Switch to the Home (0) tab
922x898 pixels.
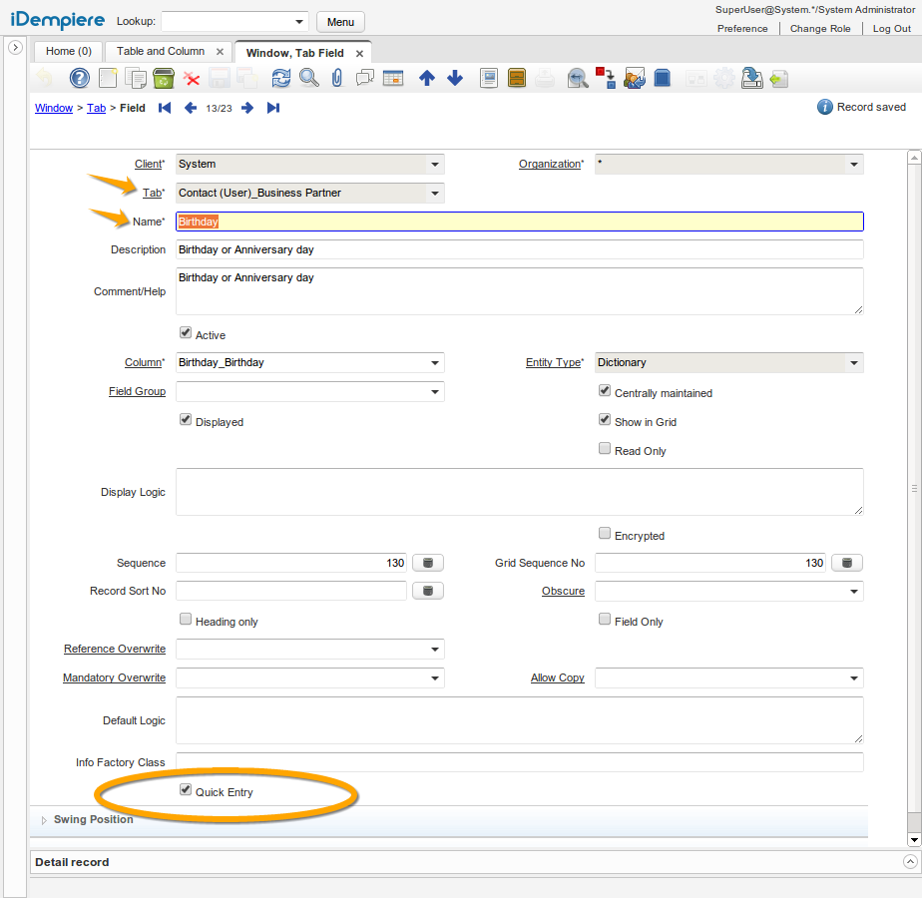click(x=69, y=51)
